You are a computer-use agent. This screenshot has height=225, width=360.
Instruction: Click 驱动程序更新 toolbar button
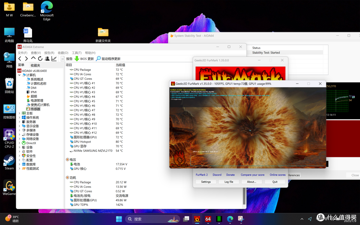pos(108,59)
